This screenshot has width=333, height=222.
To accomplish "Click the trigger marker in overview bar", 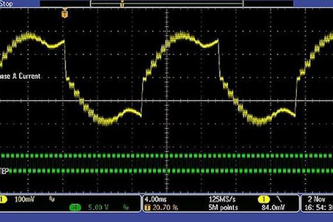I will (x=122, y=4).
